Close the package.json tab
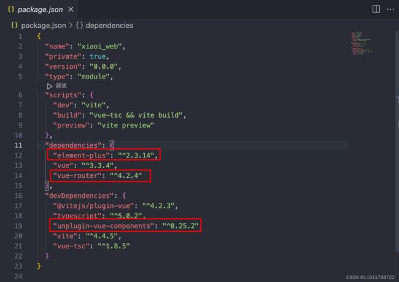399x282 pixels. [x=71, y=9]
